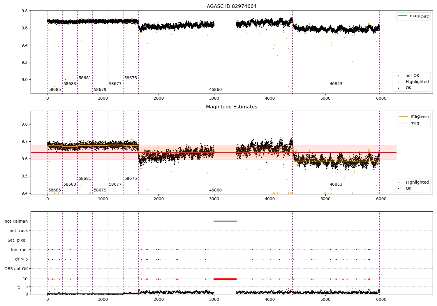Viewport: 437px width, 306px height.
Task: Click obsid label 58685 in Magnitude Estimates plot
Action: point(55,190)
